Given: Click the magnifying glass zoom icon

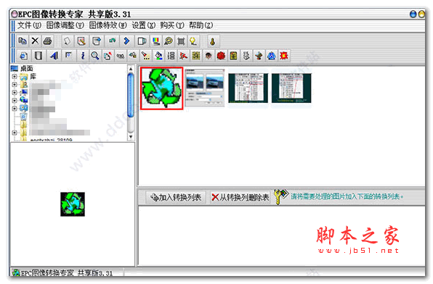Looking at the screenshot, I should (x=95, y=56).
